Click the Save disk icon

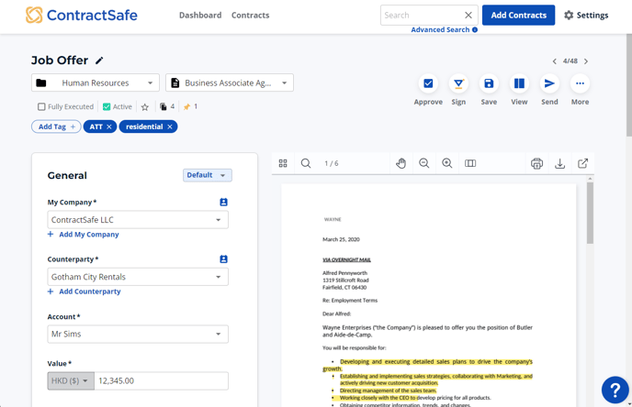tap(489, 83)
